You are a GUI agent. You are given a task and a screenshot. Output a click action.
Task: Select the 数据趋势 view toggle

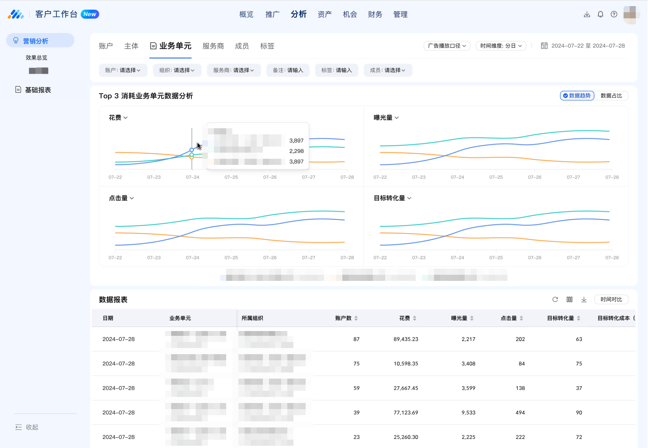577,95
